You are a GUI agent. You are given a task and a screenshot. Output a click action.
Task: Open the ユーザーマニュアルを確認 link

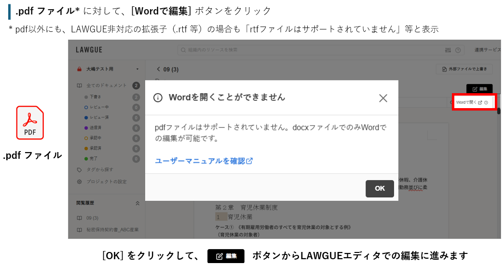pyautogui.click(x=204, y=161)
